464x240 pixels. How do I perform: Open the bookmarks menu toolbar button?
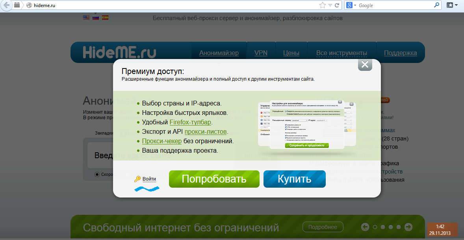point(452,6)
